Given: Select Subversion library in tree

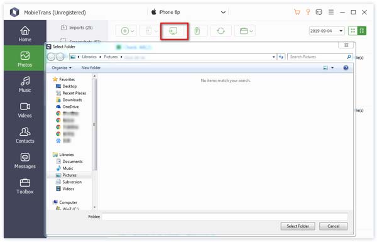Looking at the screenshot, I should pyautogui.click(x=69, y=182).
